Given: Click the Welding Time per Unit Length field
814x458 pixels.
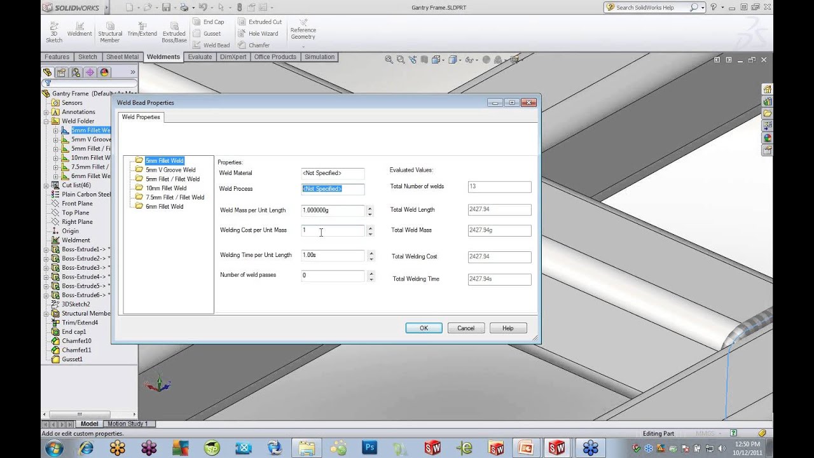Looking at the screenshot, I should 333,255.
